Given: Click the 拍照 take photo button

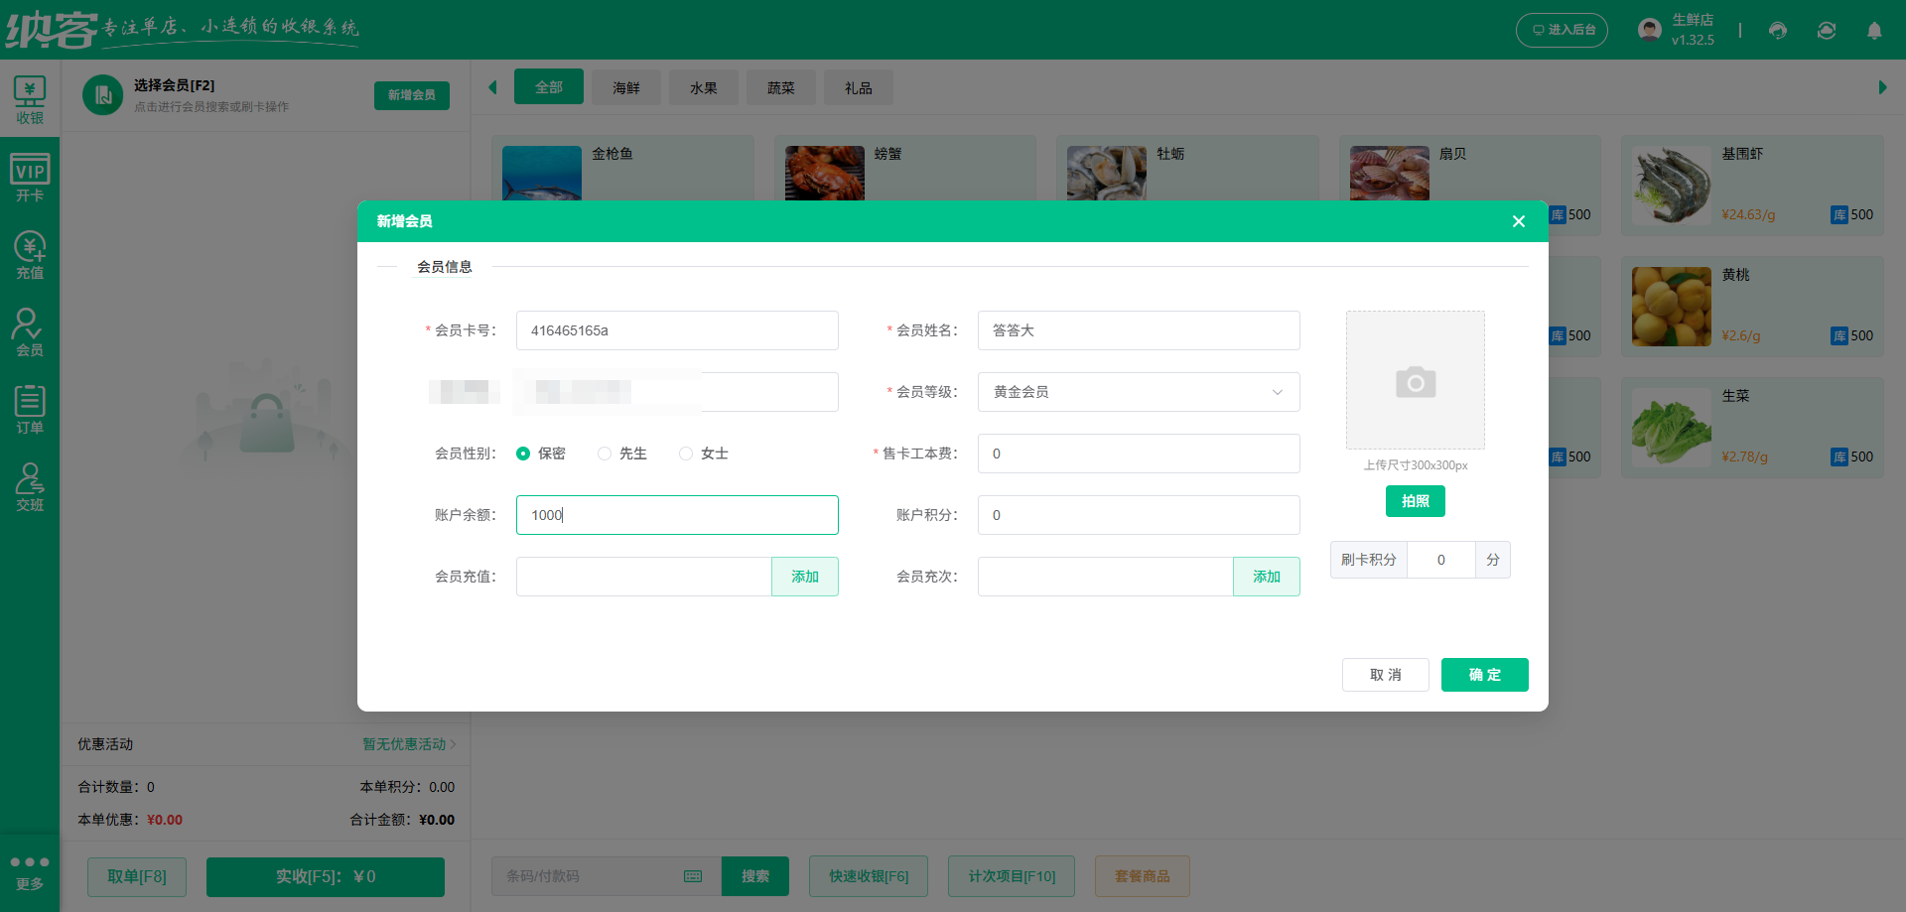Looking at the screenshot, I should (x=1415, y=501).
